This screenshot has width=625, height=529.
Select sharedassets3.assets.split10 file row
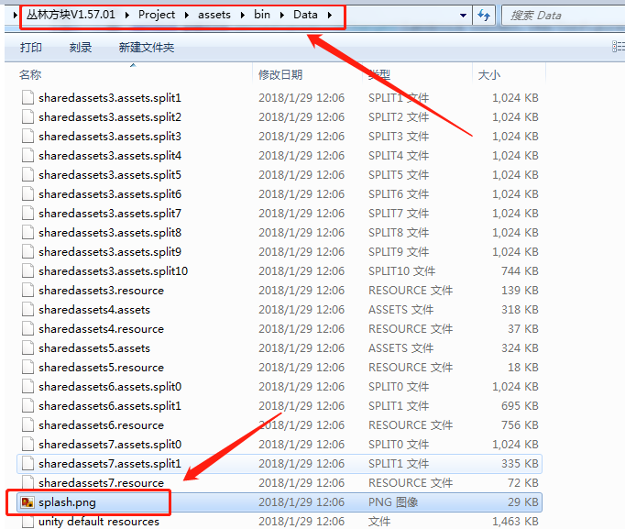[113, 271]
